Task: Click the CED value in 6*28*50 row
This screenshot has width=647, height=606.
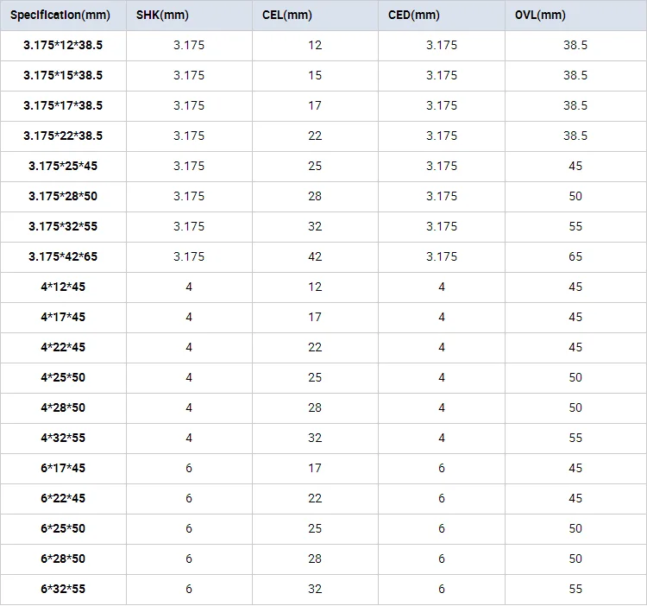Action: [x=442, y=559]
